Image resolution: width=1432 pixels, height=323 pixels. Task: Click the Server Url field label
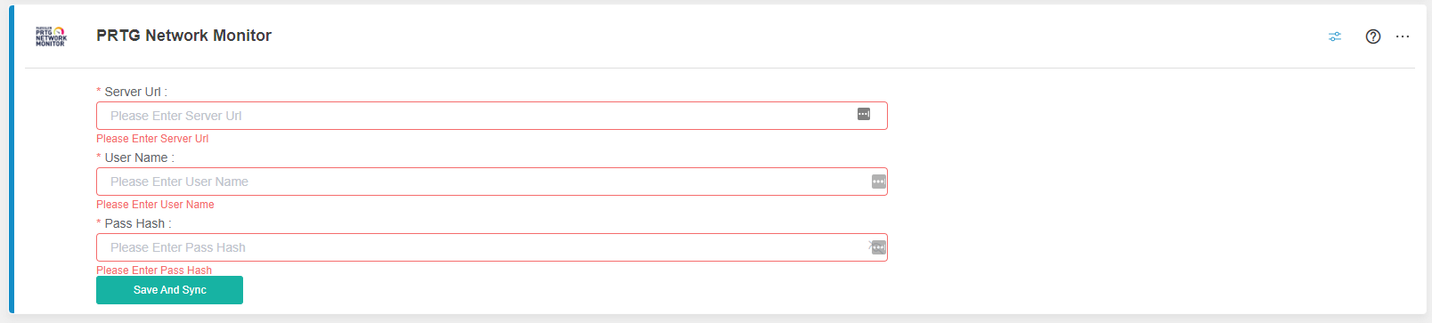click(132, 92)
